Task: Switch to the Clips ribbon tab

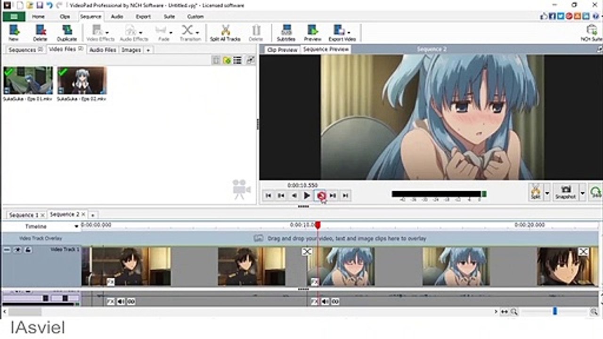Action: coord(65,16)
